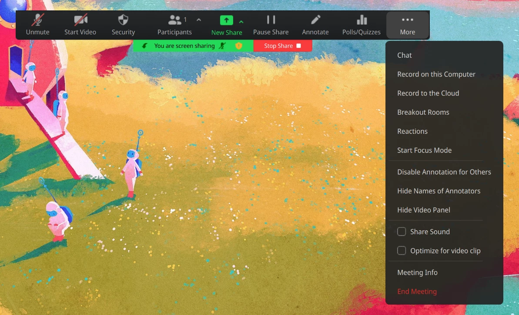This screenshot has height=315, width=519.
Task: Click the 'You are screen sharing' label
Action: (x=184, y=46)
